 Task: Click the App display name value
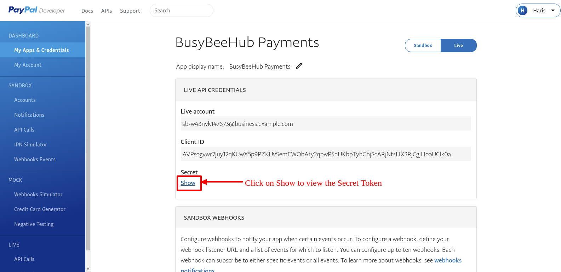pos(260,66)
